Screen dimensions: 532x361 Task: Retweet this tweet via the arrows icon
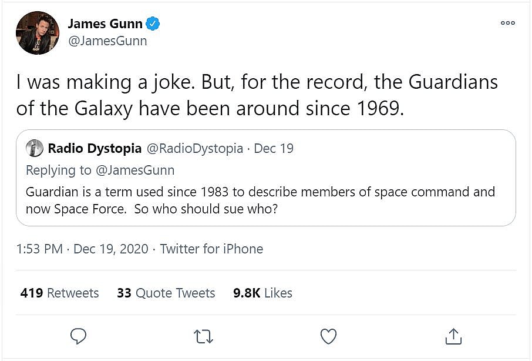pyautogui.click(x=203, y=336)
